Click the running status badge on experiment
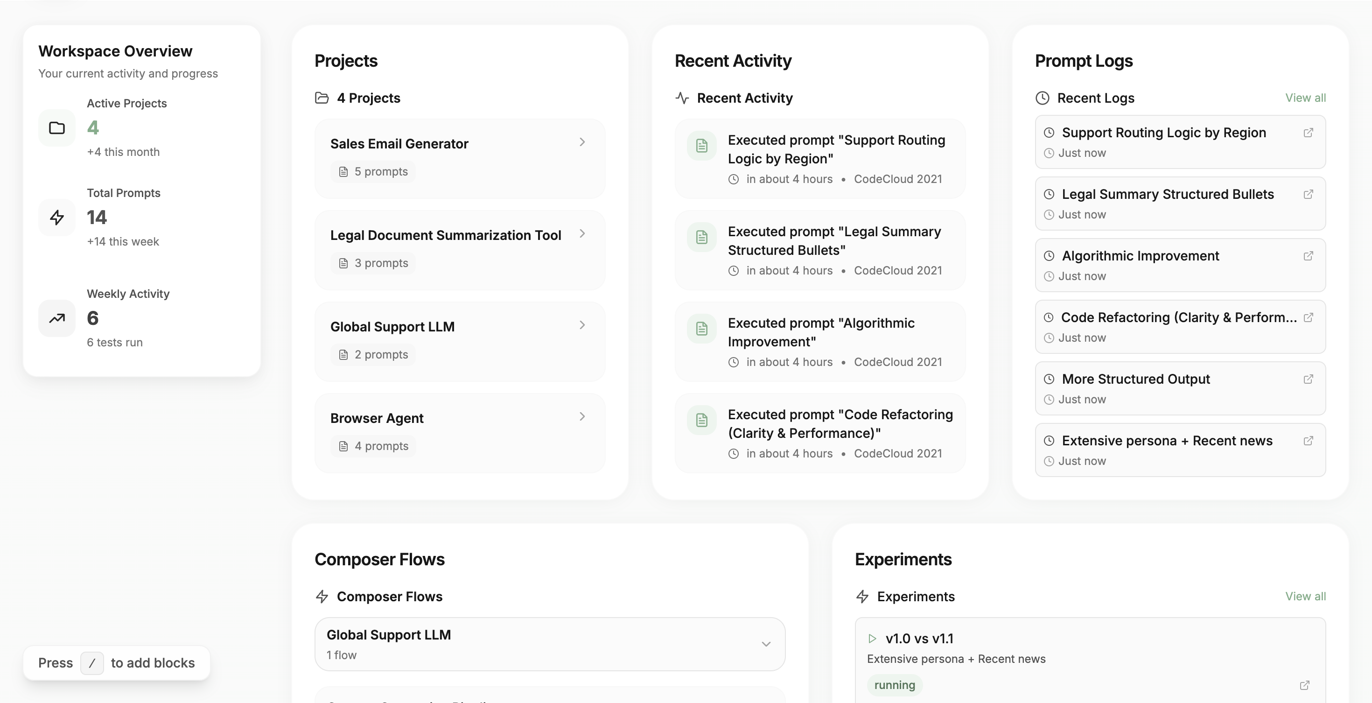Image resolution: width=1372 pixels, height=703 pixels. pyautogui.click(x=895, y=685)
